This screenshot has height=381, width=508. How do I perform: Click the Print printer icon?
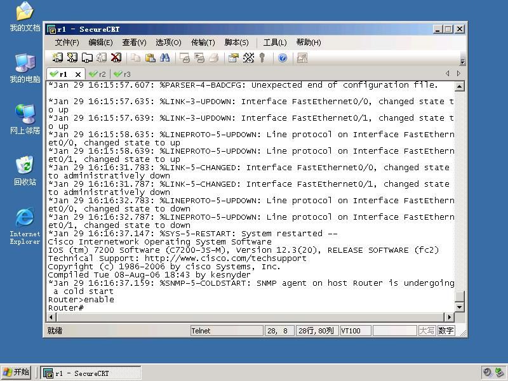[x=214, y=58]
